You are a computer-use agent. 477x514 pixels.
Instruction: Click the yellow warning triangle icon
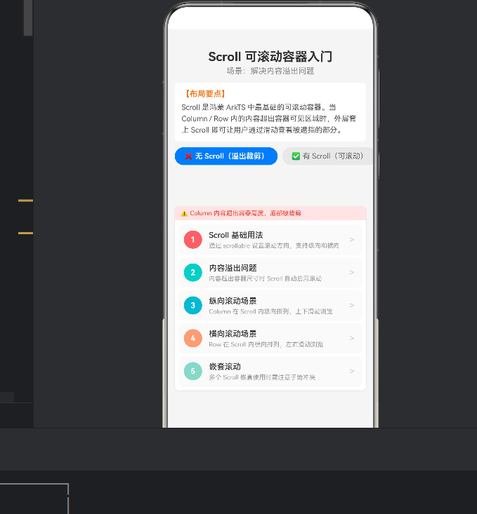point(184,213)
